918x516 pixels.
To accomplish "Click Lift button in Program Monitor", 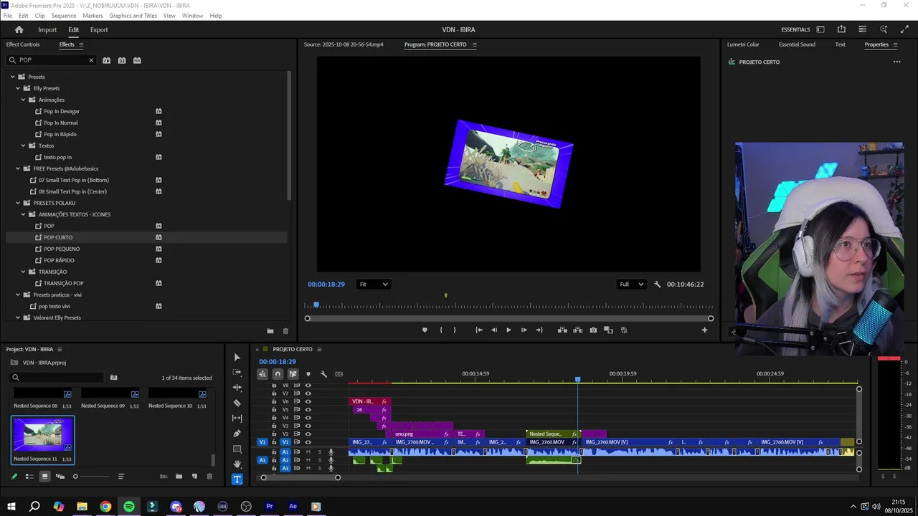I will coord(562,330).
